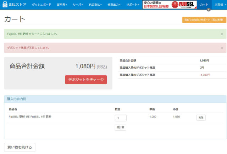Click the FujiSSL-更新 1年 product name

[30, 117]
